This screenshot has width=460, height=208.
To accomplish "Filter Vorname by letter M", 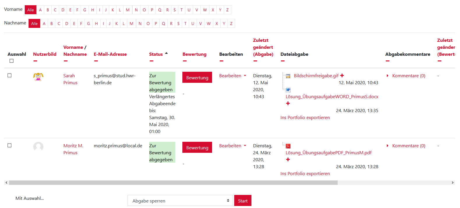I will (128, 10).
